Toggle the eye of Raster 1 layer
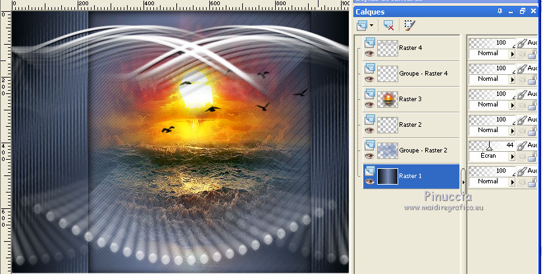543x274 pixels. (369, 182)
